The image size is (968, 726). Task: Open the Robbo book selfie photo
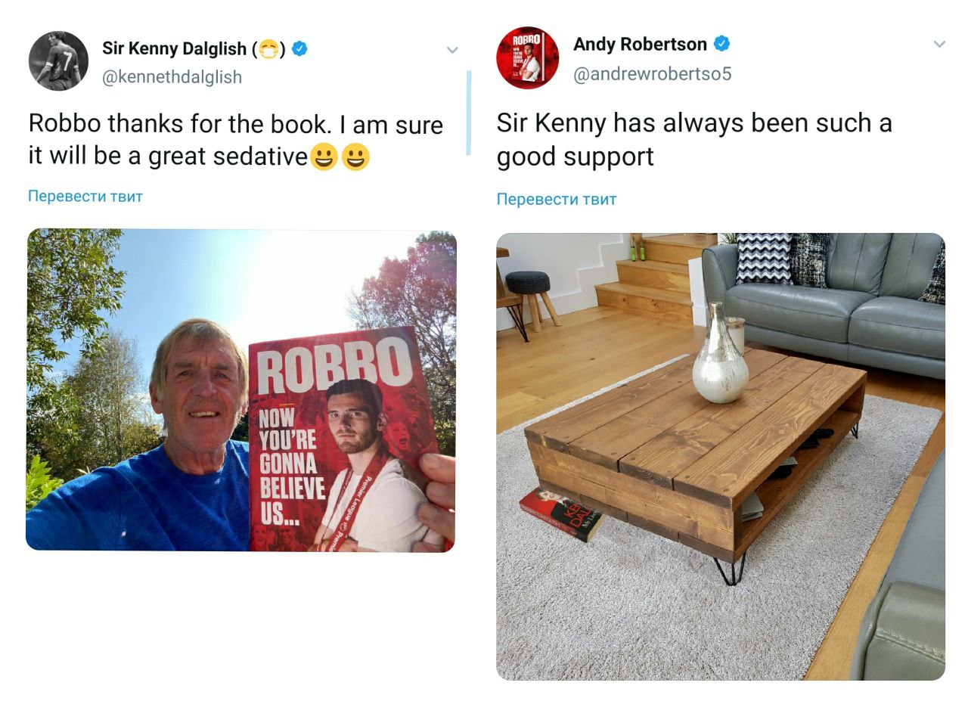point(241,390)
